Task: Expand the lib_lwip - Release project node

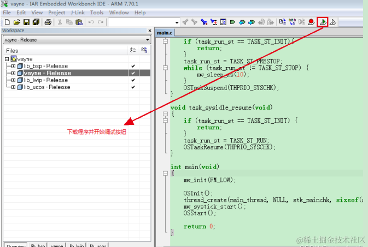Action: click(x=13, y=80)
